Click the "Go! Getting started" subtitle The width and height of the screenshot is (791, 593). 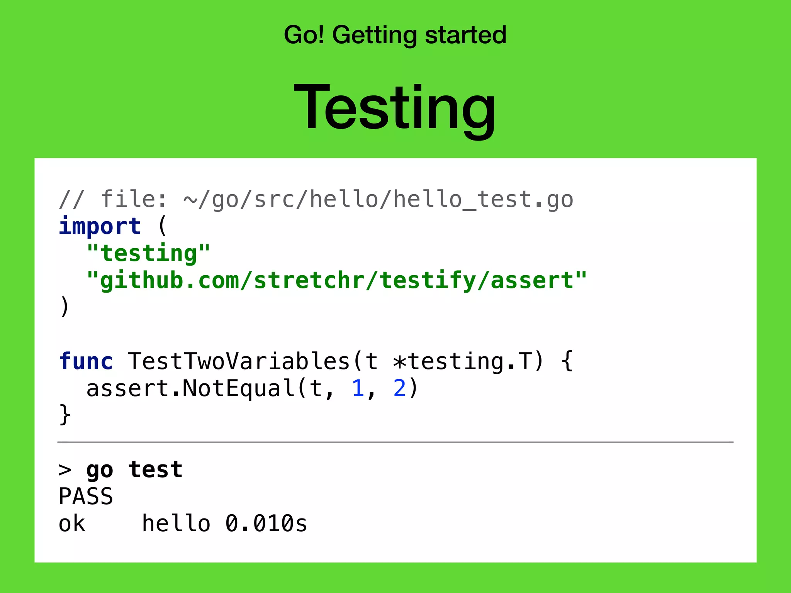(395, 35)
